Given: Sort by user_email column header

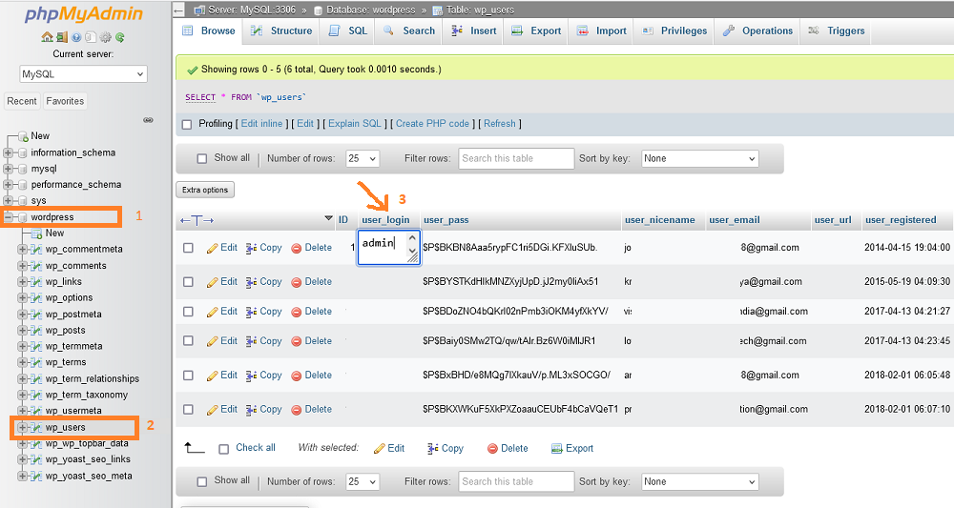Looking at the screenshot, I should point(735,220).
